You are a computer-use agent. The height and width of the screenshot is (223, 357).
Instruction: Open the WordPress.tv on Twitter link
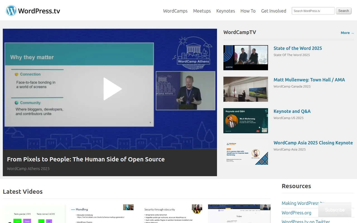point(306,221)
